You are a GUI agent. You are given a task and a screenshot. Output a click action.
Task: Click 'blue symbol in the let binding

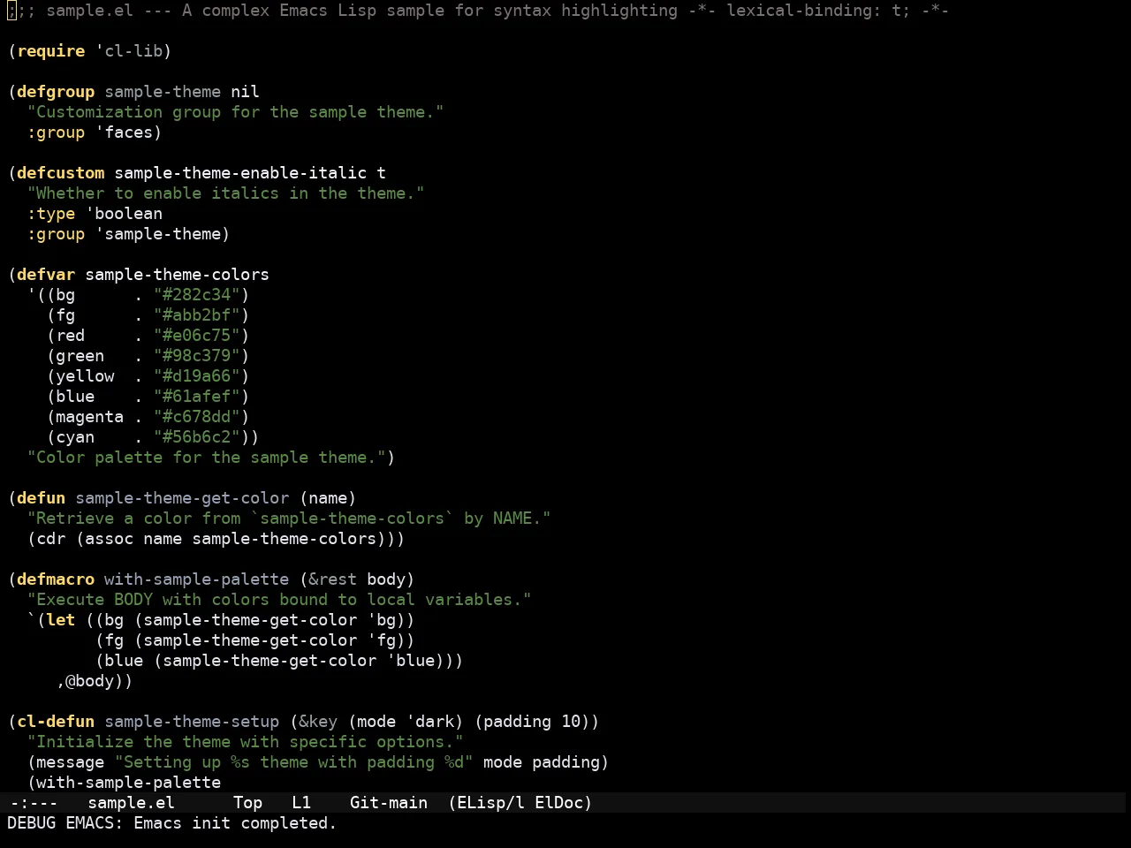pos(411,661)
